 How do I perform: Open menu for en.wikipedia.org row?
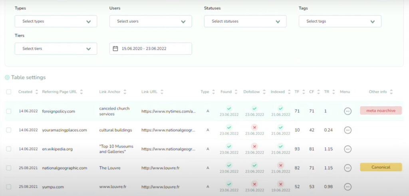coord(347,149)
